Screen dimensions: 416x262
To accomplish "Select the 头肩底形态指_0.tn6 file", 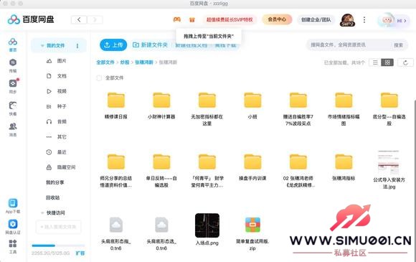I will click(116, 233).
